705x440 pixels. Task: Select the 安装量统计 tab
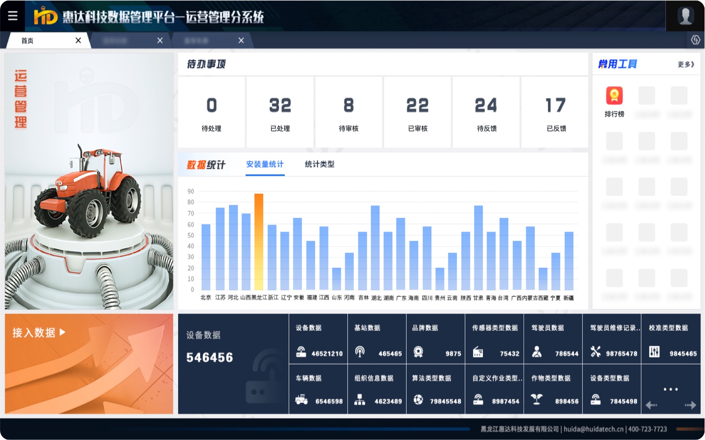(x=265, y=164)
